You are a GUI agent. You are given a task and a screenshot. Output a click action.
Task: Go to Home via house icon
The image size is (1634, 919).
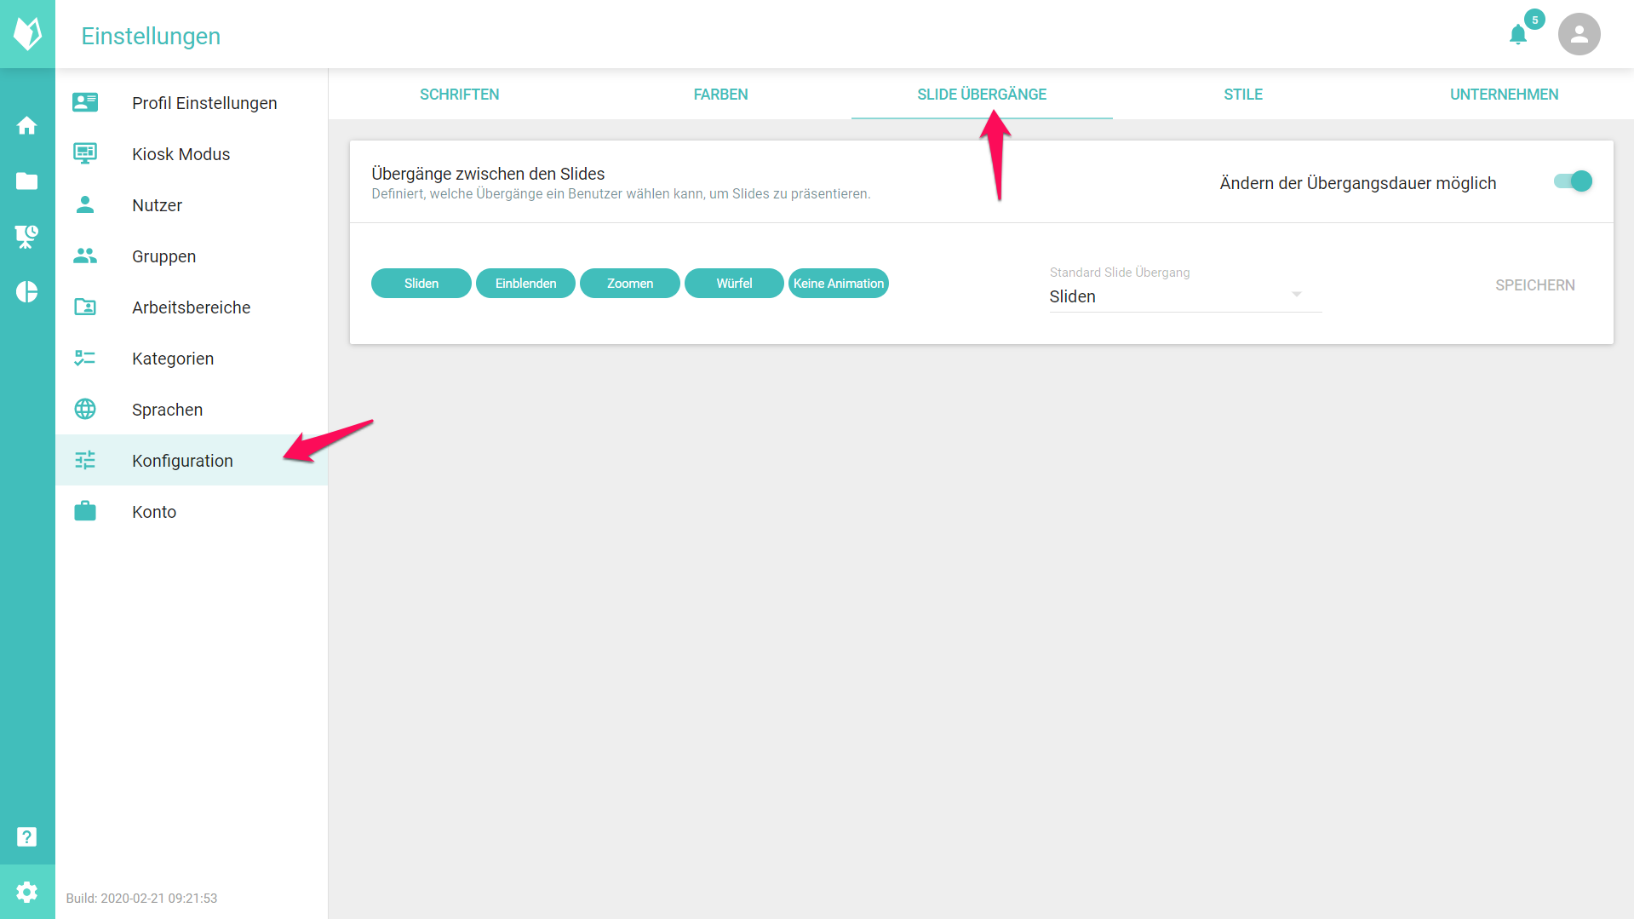point(27,126)
